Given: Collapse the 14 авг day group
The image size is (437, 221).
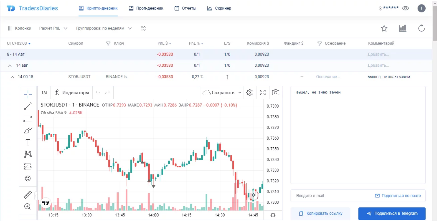Looking at the screenshot, I should pos(10,66).
